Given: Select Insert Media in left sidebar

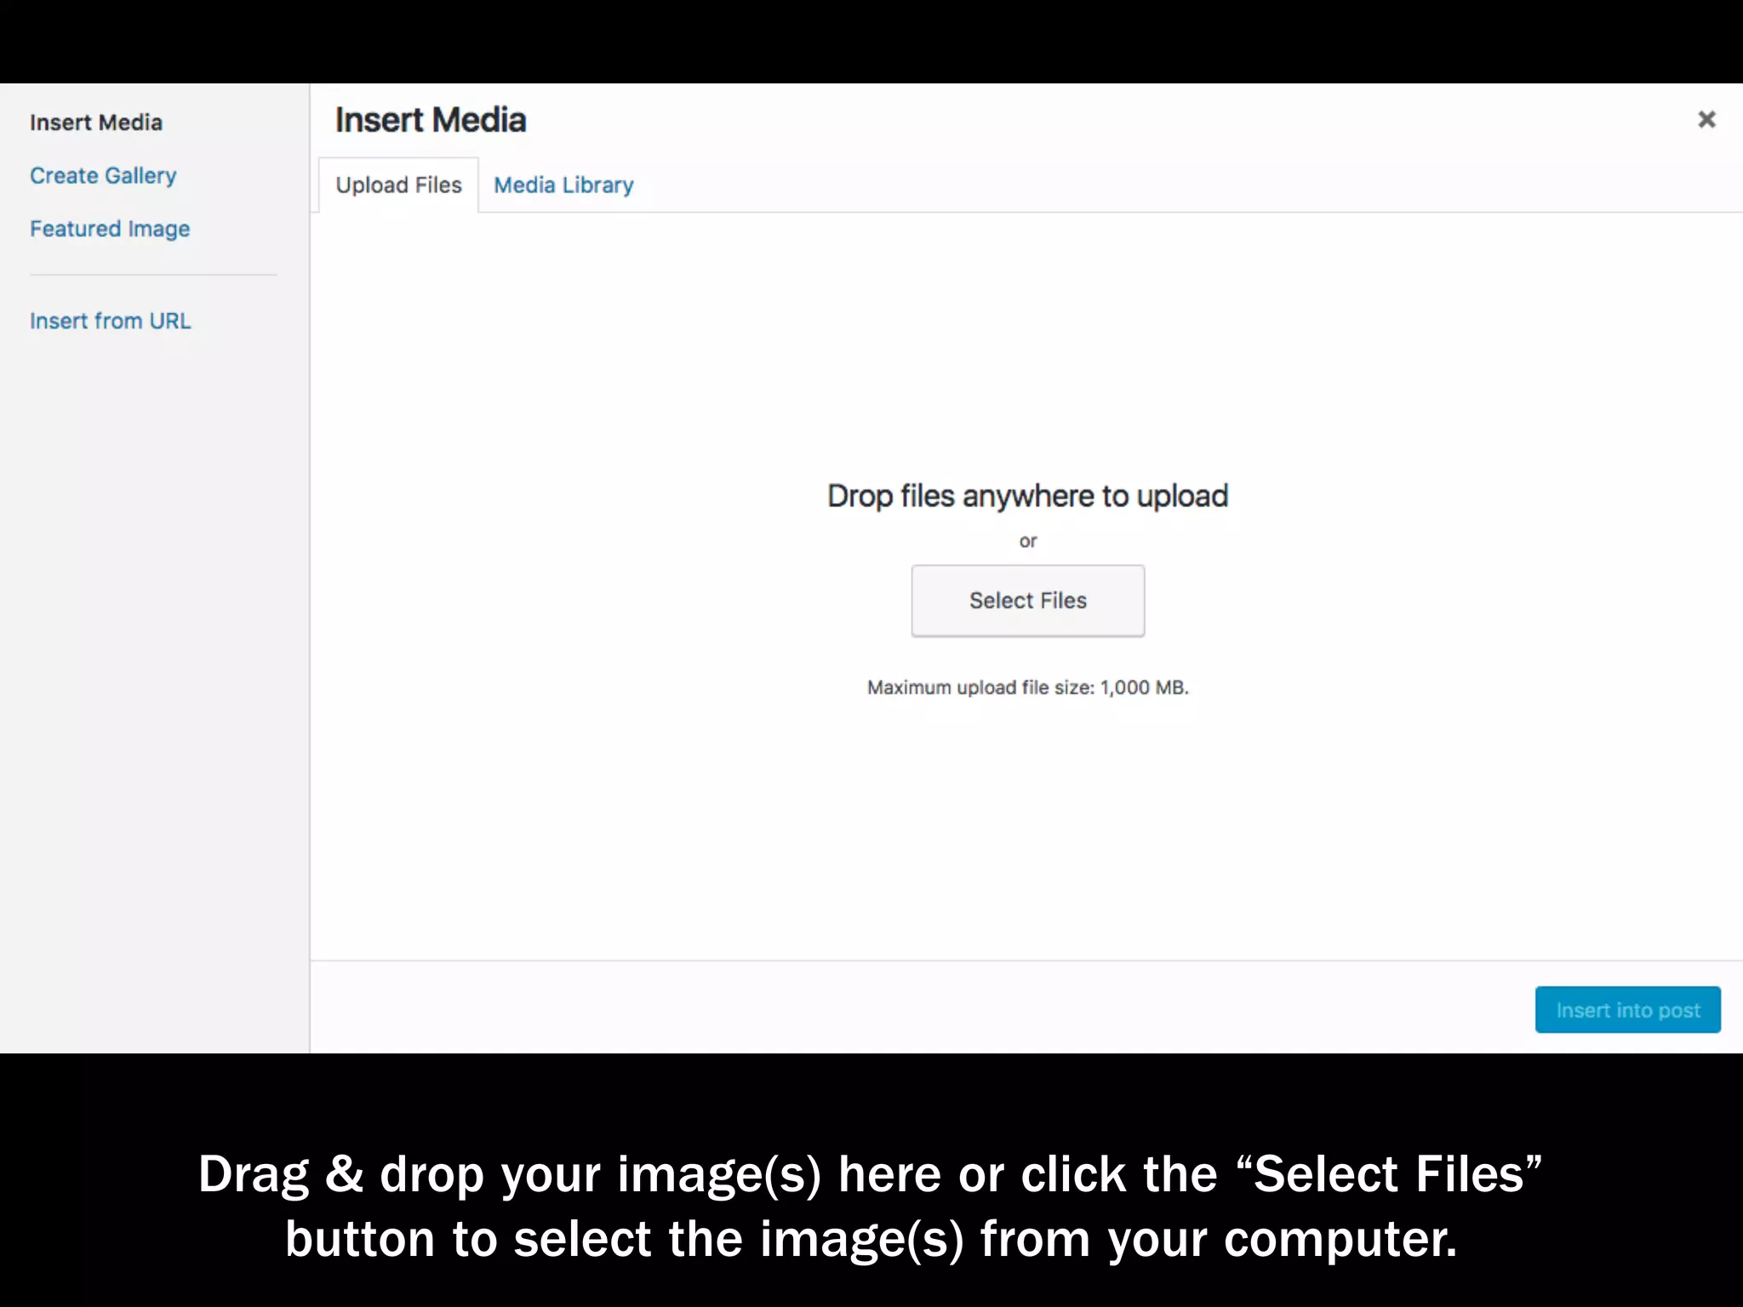Looking at the screenshot, I should [96, 123].
